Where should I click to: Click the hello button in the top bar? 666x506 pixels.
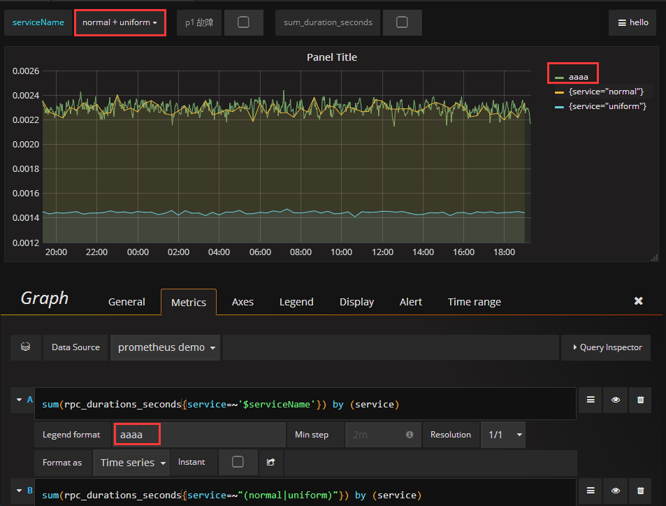[x=632, y=22]
